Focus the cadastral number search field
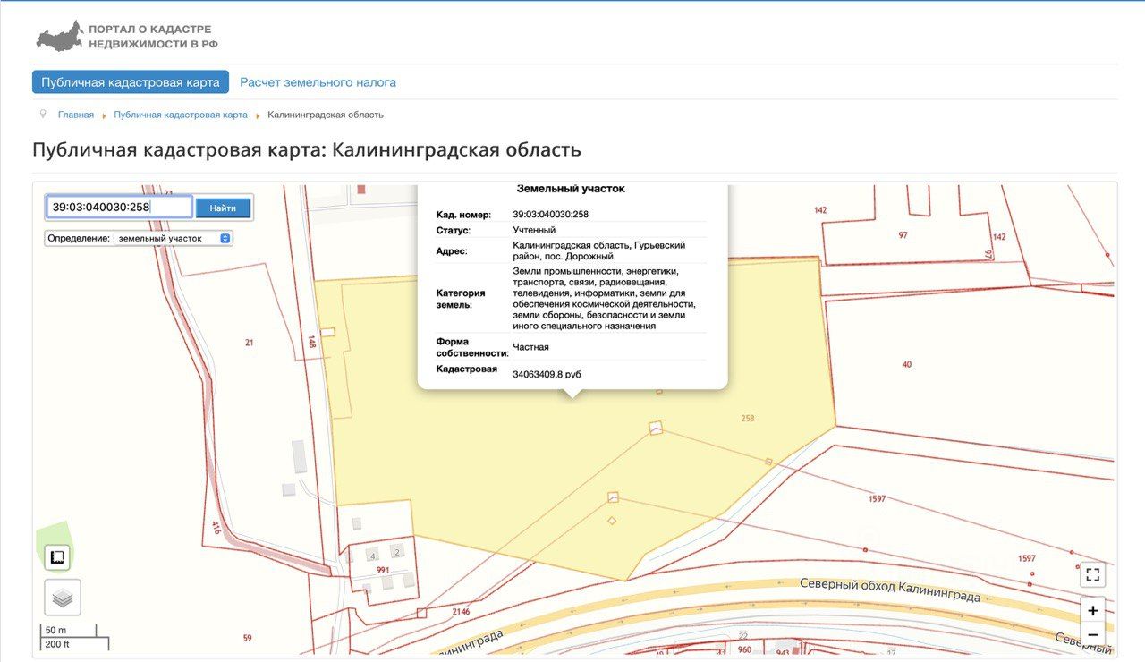The image size is (1145, 662). 119,207
